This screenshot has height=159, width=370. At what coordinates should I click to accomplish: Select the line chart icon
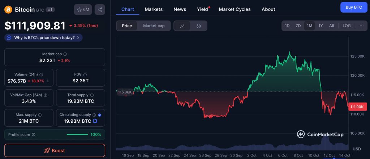tap(182, 26)
